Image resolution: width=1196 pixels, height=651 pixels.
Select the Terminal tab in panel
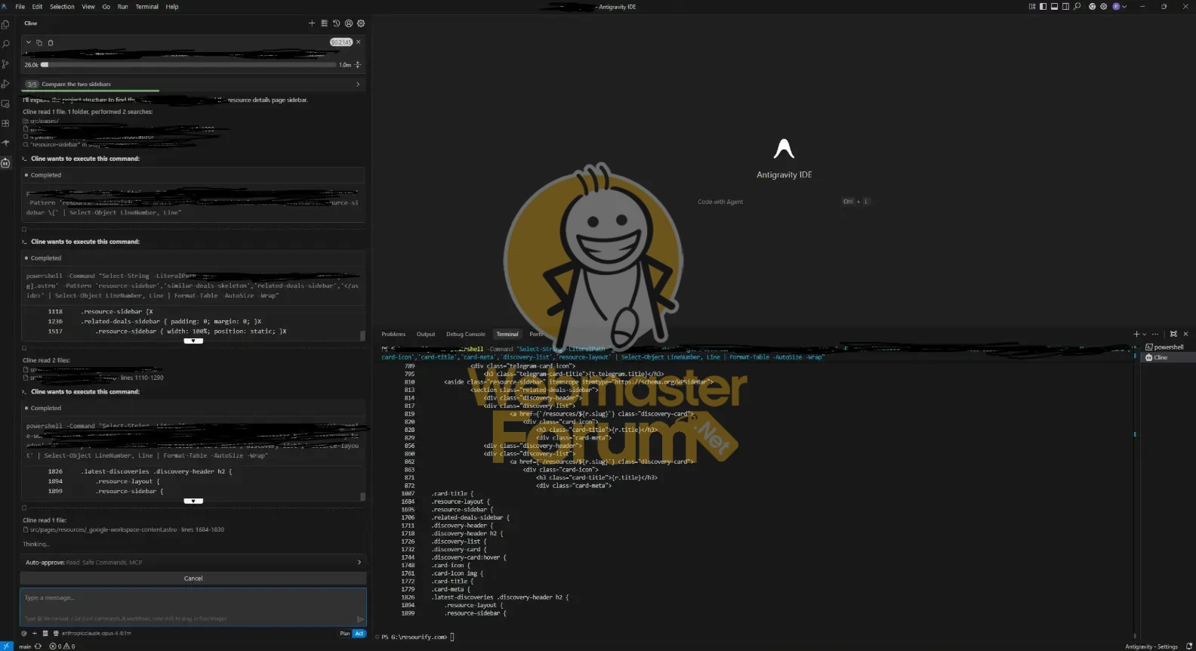pos(507,335)
